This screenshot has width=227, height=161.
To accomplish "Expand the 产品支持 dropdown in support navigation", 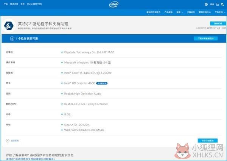I will [220, 12].
